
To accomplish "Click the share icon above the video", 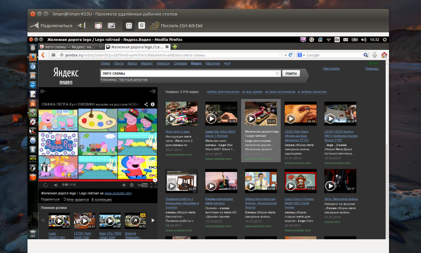I will 146,104.
